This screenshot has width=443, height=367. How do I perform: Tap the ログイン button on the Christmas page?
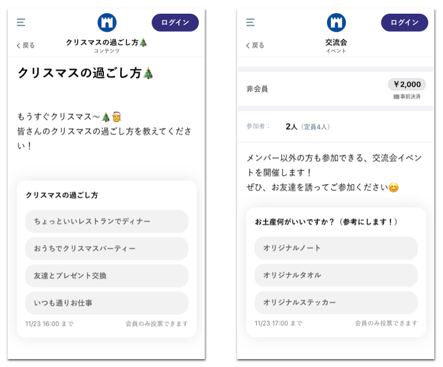tap(175, 23)
